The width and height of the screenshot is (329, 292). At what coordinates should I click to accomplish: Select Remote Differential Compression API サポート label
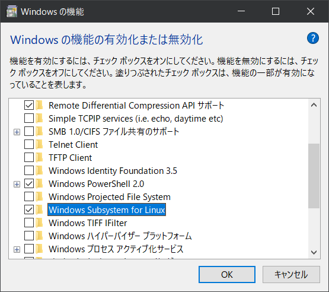136,106
